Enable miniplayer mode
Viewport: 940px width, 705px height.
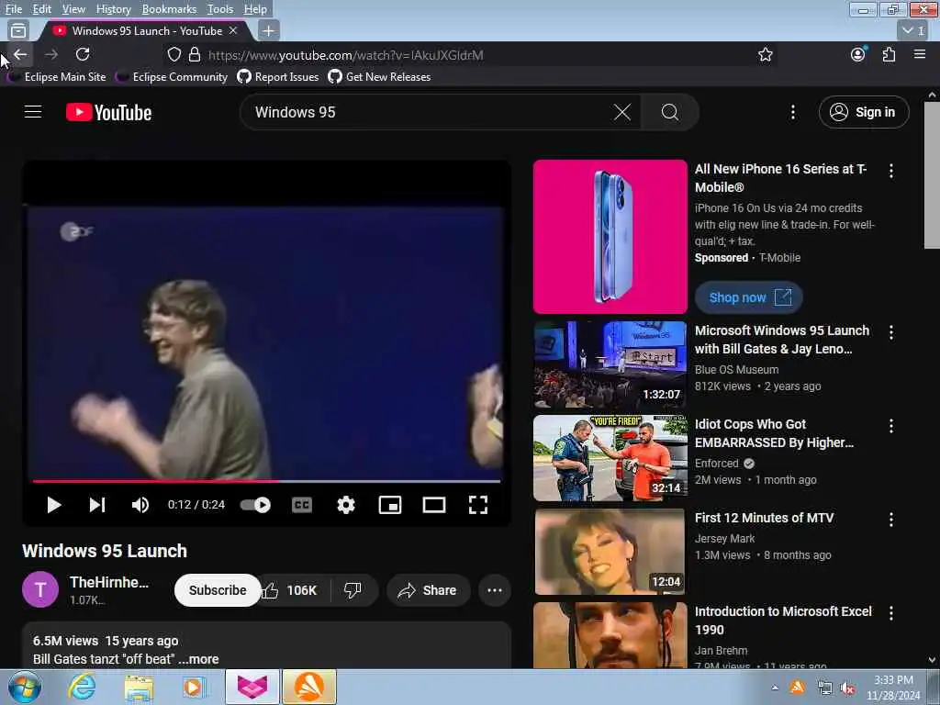(x=390, y=505)
